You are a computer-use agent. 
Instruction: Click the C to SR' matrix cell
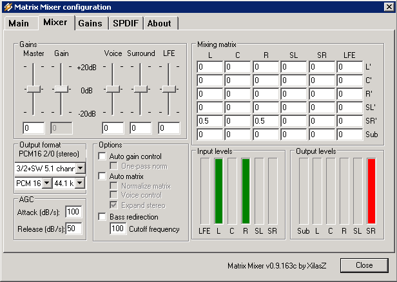pos(237,120)
